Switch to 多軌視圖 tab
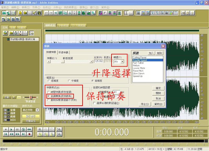This screenshot has width=209, height=151. 63,25
